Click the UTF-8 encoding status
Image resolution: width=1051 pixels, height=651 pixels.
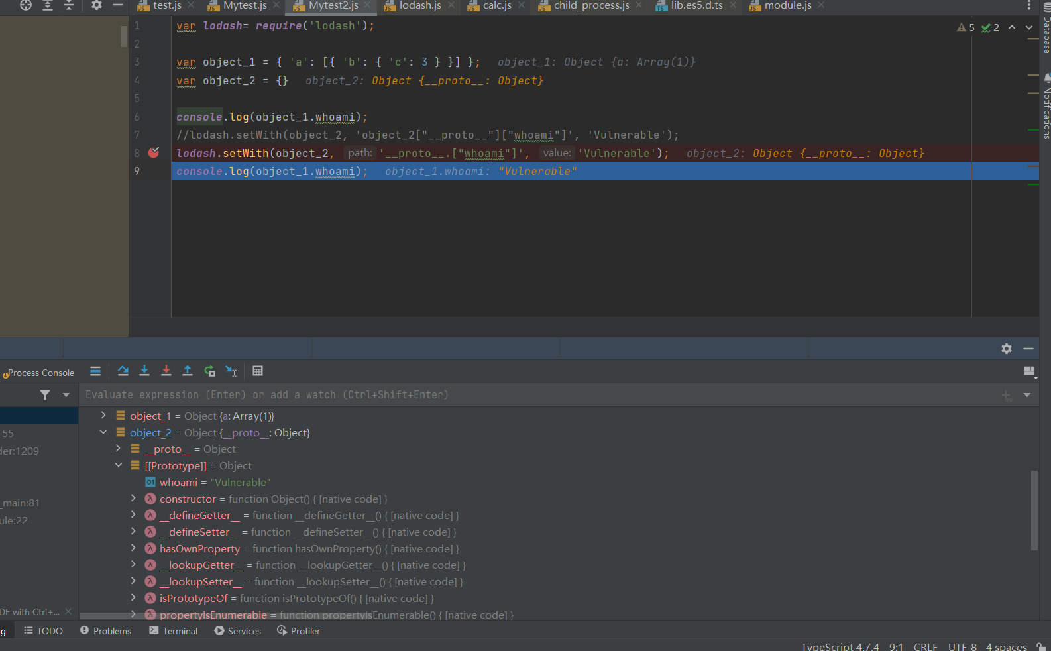[962, 646]
